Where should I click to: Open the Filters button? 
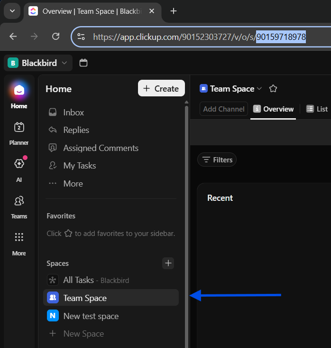click(217, 160)
